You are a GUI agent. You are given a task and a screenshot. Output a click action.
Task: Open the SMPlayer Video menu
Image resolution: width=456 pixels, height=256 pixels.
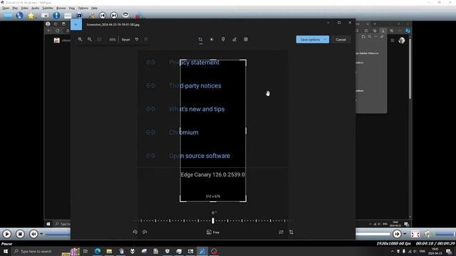25,8
